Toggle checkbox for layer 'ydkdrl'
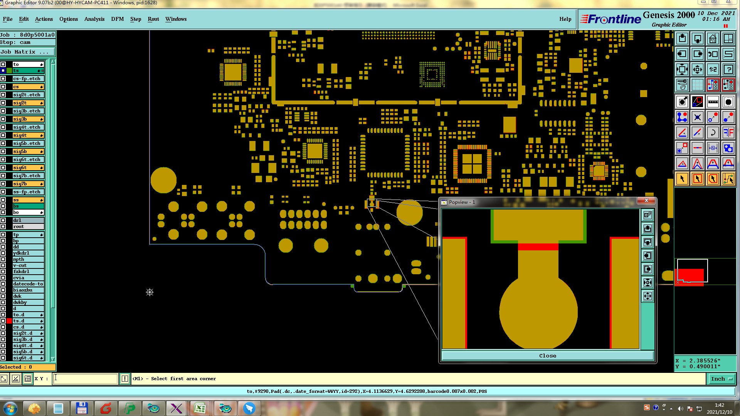Image resolution: width=740 pixels, height=416 pixels. tap(3, 253)
